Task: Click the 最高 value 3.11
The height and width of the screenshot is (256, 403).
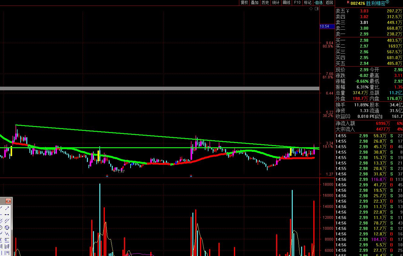Action: [398, 75]
